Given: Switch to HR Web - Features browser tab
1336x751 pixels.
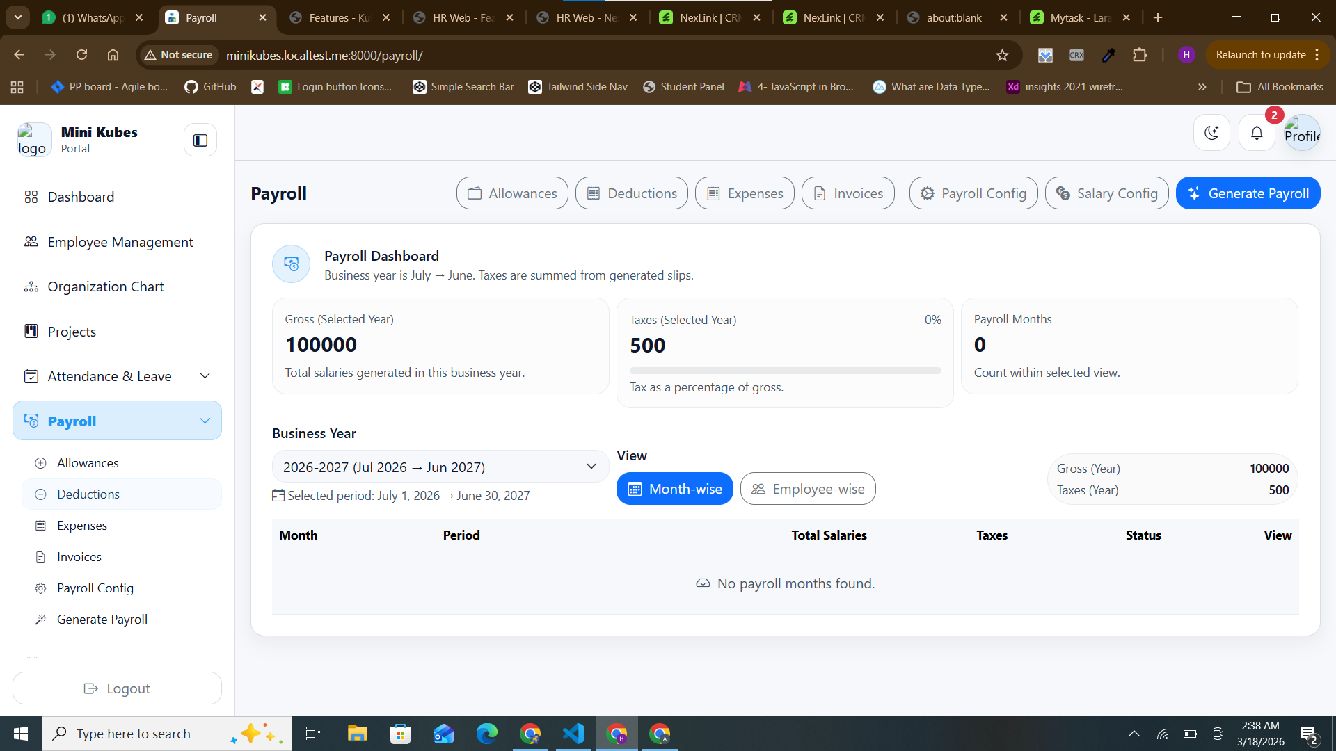Looking at the screenshot, I should point(463,17).
